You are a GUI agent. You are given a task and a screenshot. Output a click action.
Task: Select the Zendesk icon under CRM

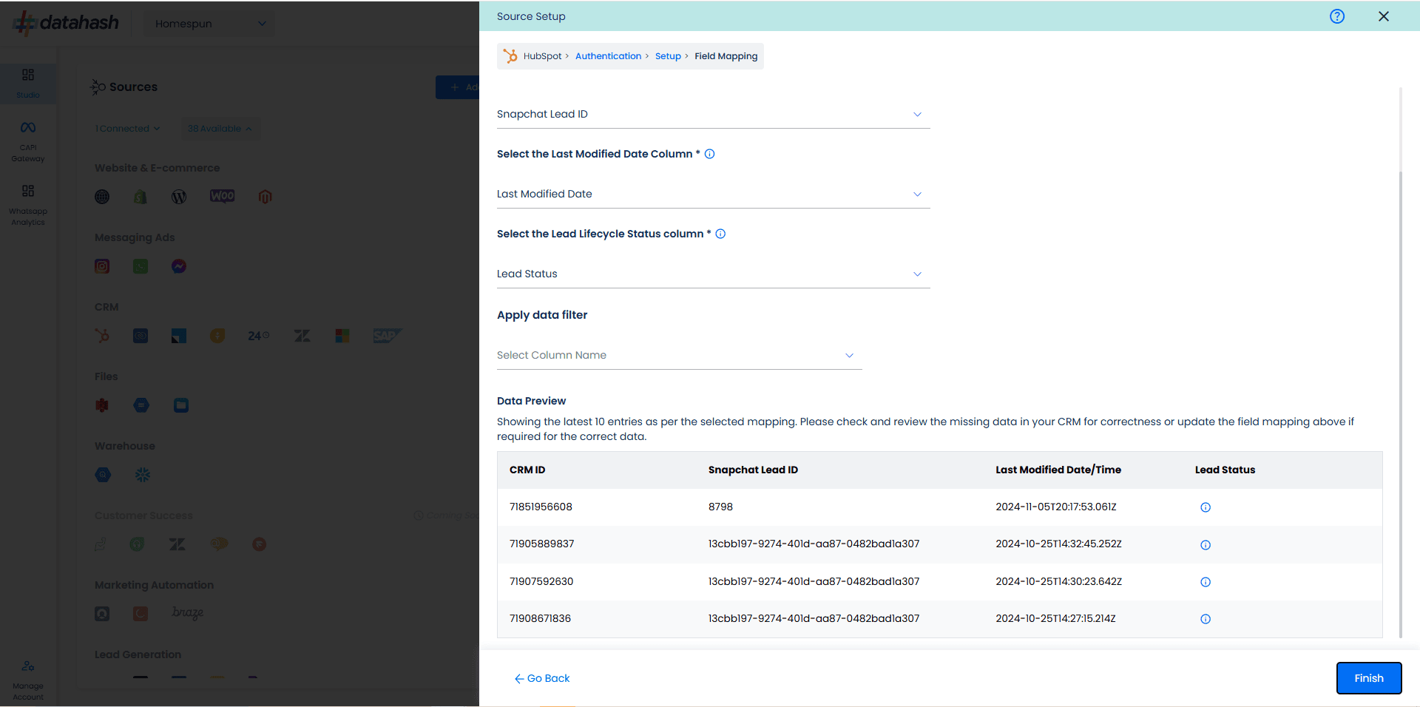coord(302,336)
